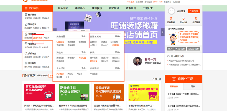The width and height of the screenshot is (227, 111).
Task: Switch to the 更多 tab in live panel
Action: pyautogui.click(x=193, y=87)
